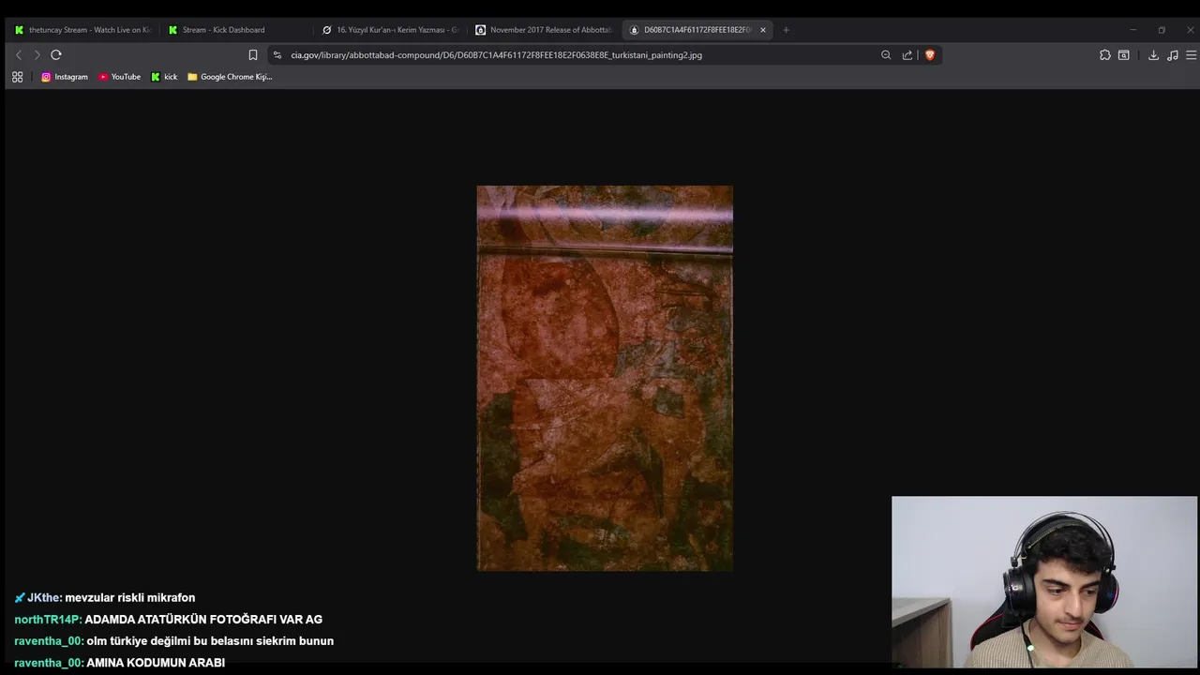Screen dimensions: 1200x675
Task: Open the apps grid in bookmarks bar
Action: click(x=17, y=77)
